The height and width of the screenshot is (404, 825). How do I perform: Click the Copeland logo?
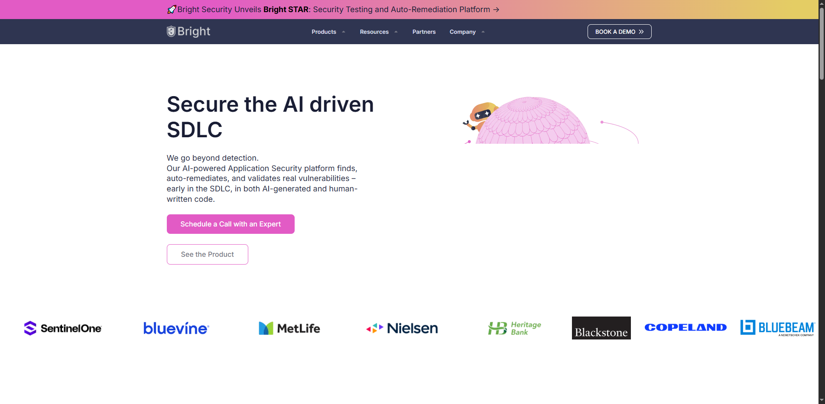(x=685, y=327)
